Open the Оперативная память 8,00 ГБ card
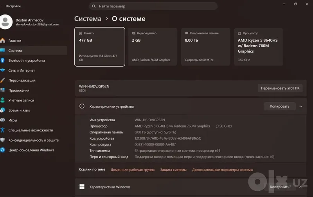Image resolution: width=313 pixels, height=197 pixels. [x=206, y=47]
